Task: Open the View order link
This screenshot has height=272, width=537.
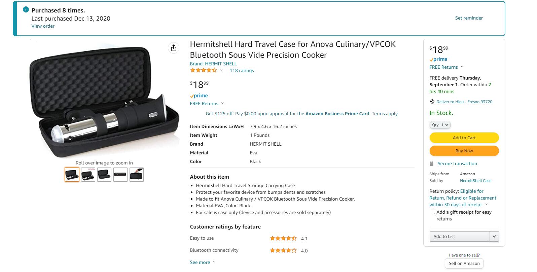Action: tap(43, 26)
